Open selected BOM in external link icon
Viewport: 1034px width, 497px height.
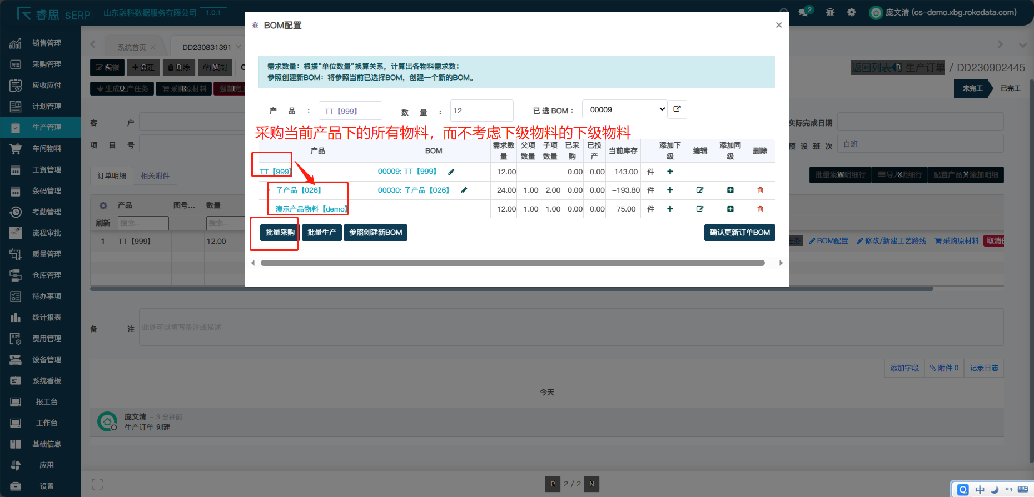677,109
